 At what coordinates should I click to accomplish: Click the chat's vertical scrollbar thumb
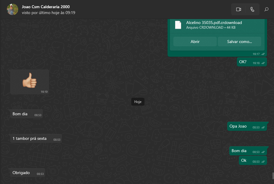point(273,176)
